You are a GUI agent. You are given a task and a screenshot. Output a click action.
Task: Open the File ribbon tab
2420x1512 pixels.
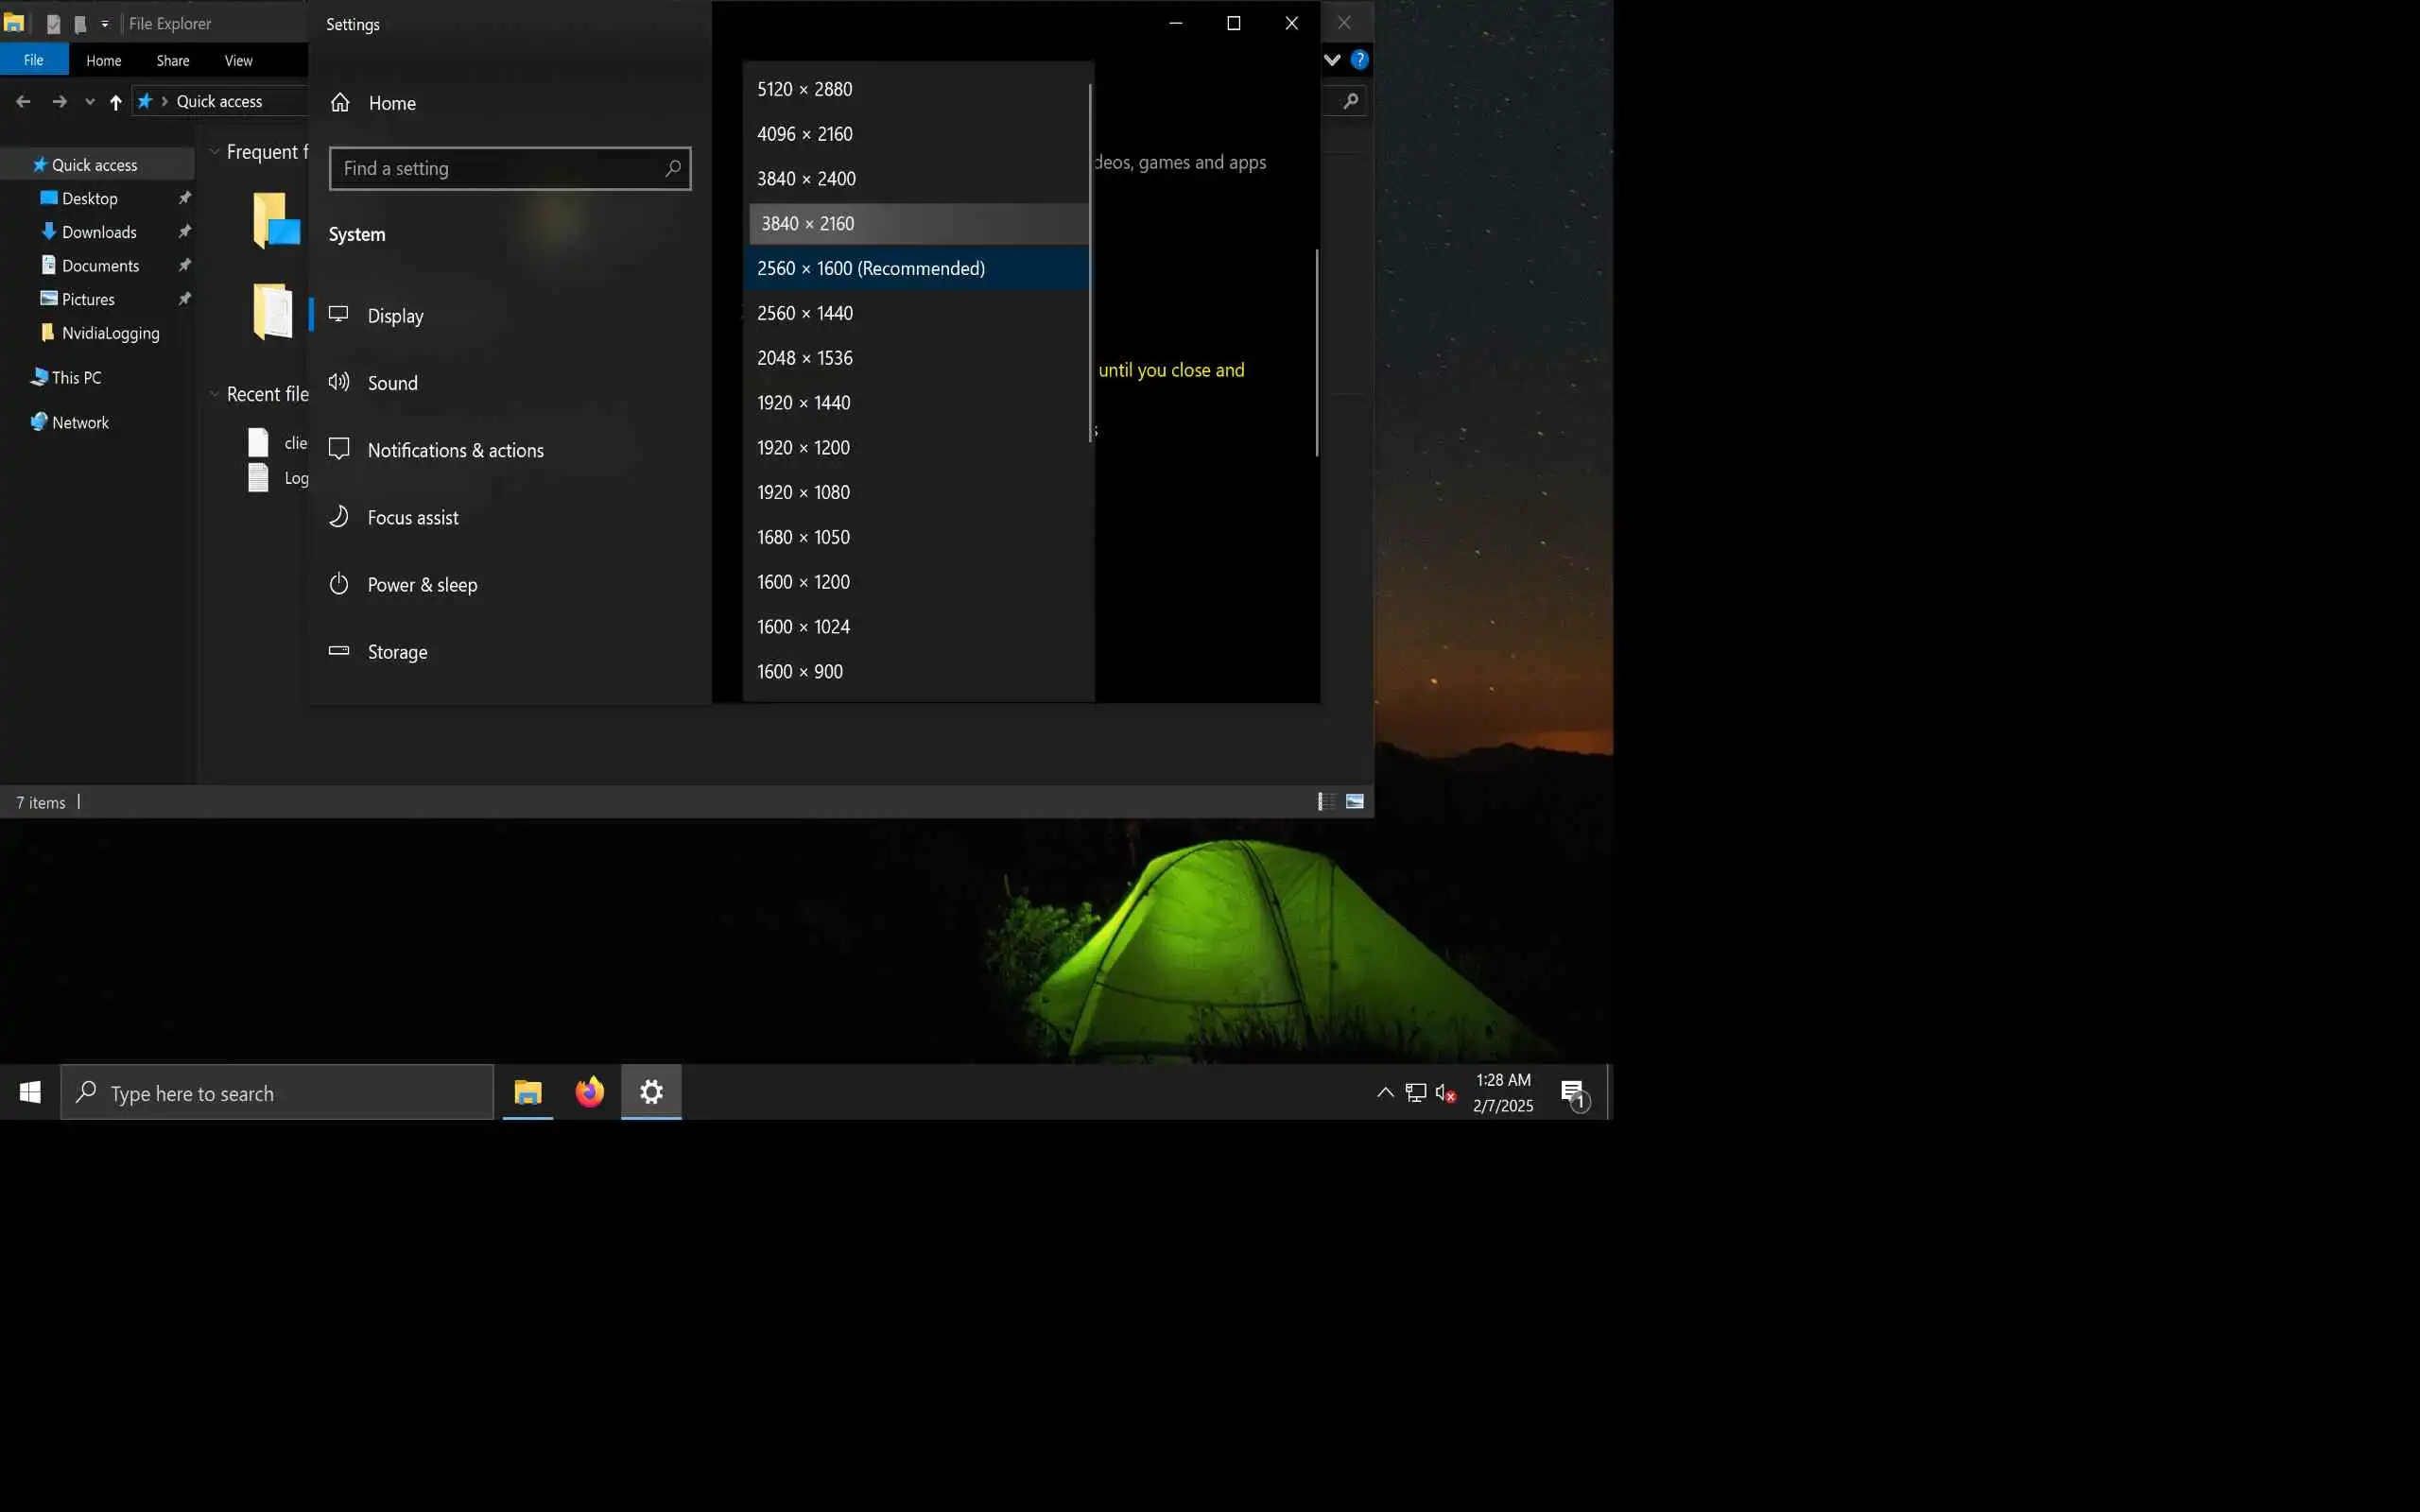pos(34,61)
